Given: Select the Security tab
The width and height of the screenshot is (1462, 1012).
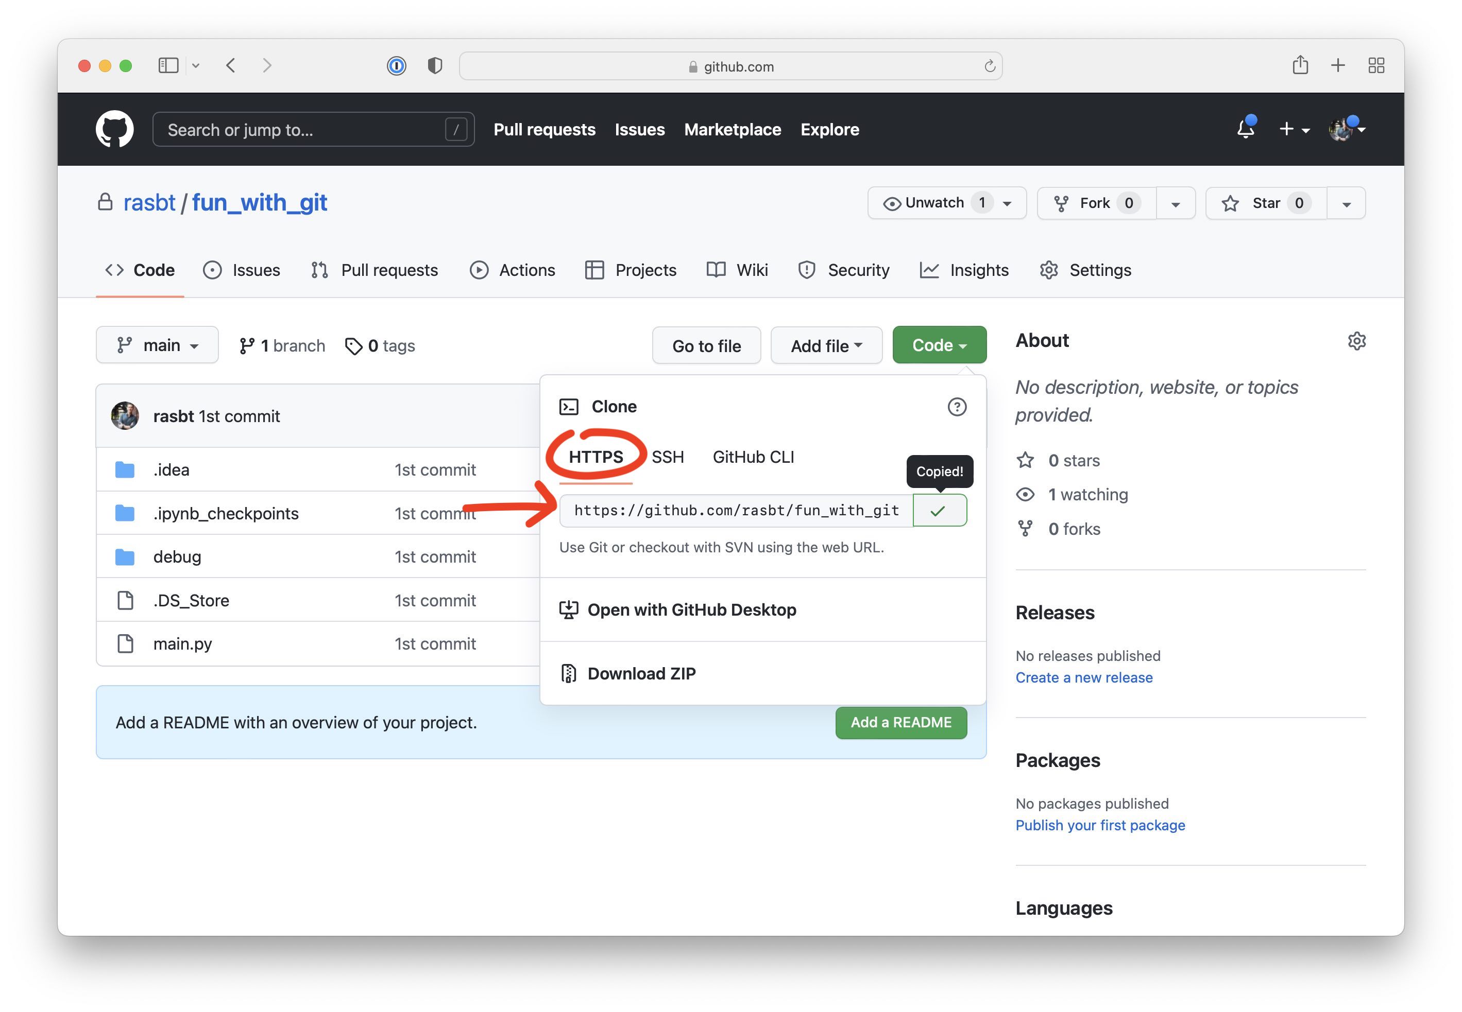Looking at the screenshot, I should pos(843,270).
